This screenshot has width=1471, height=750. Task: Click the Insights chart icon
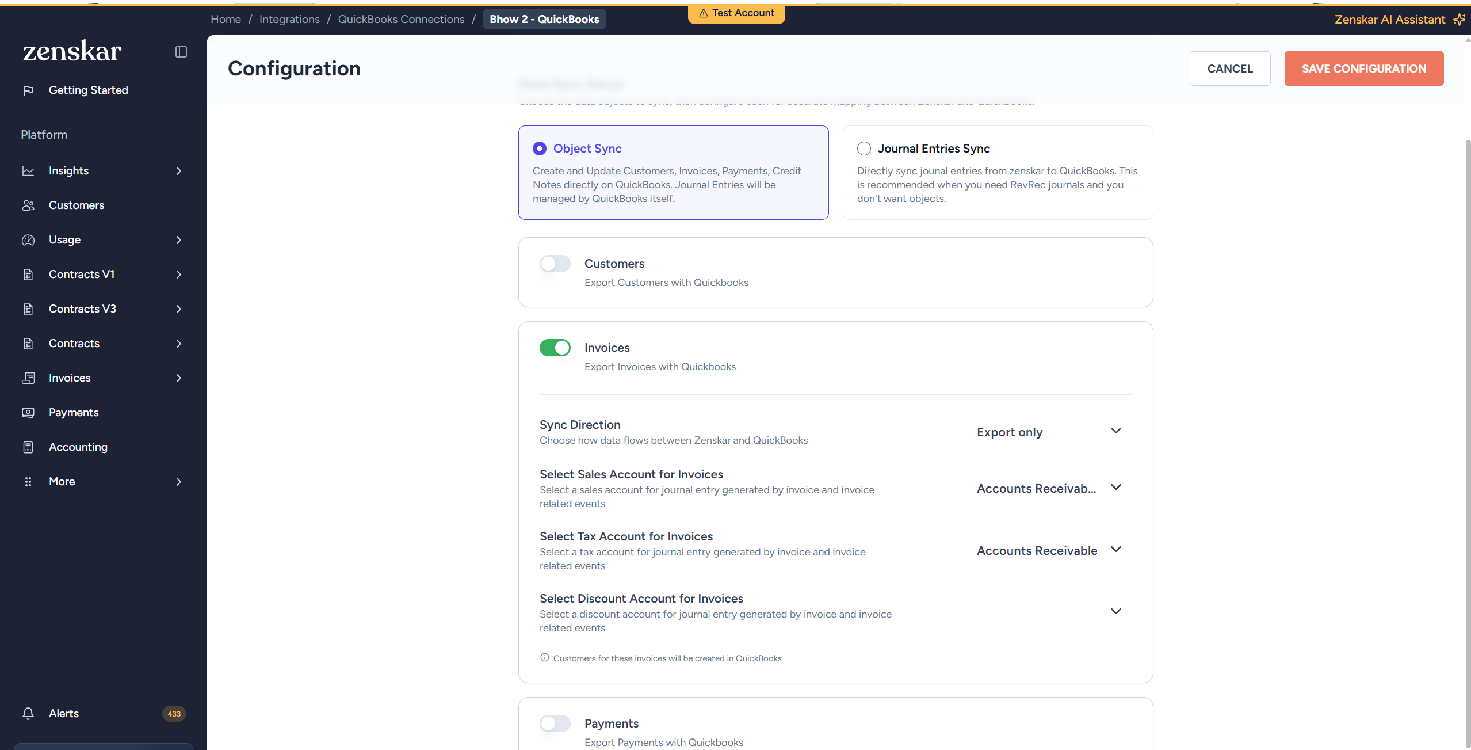[28, 171]
